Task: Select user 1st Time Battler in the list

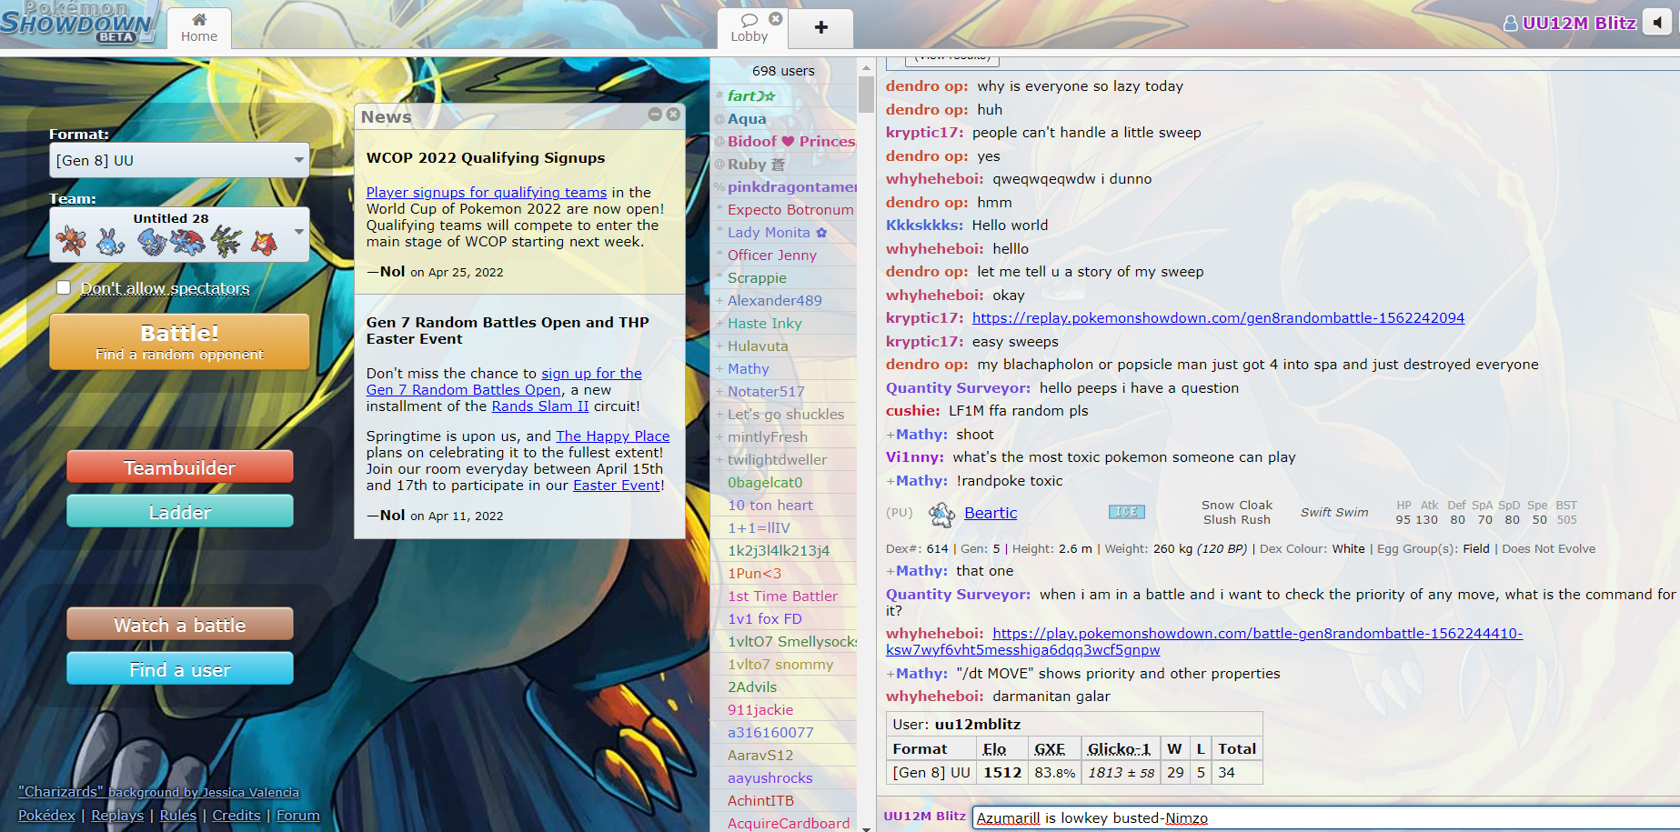Action: 784,596
